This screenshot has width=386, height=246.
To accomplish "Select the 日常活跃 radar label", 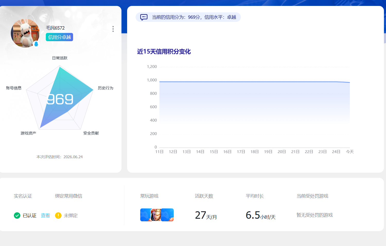I will [x=60, y=58].
